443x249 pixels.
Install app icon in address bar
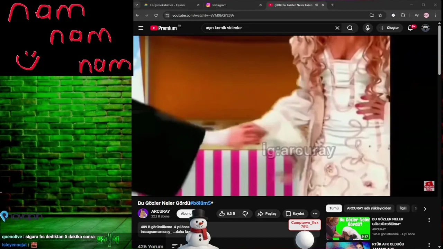pyautogui.click(x=372, y=15)
